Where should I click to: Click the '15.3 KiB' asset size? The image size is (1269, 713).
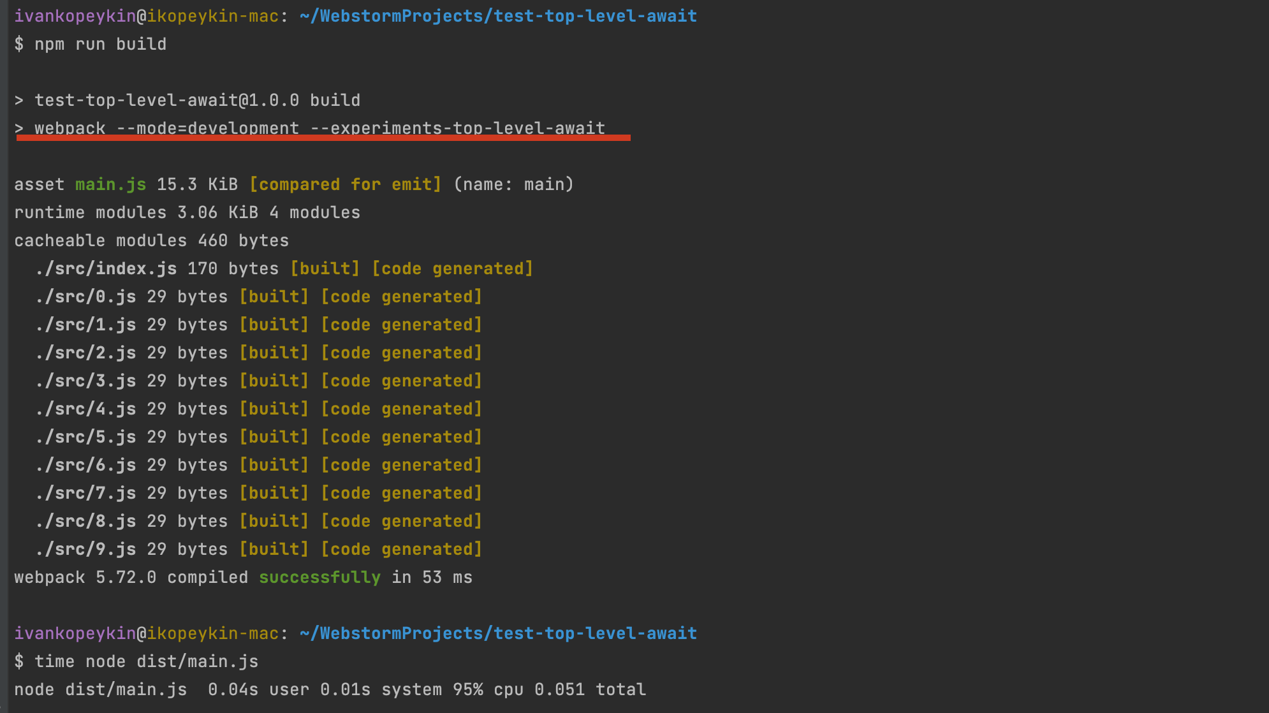tap(197, 184)
